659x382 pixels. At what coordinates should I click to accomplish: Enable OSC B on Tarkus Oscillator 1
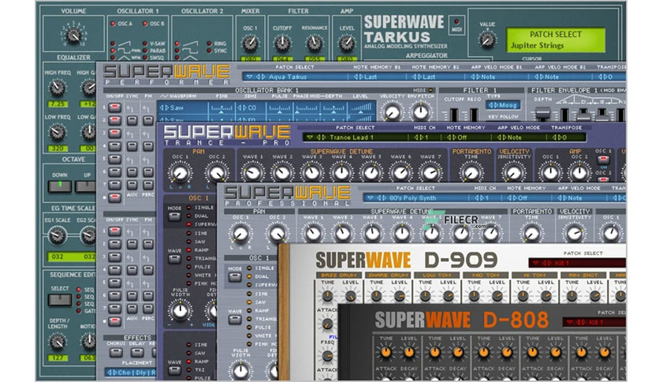(x=145, y=24)
